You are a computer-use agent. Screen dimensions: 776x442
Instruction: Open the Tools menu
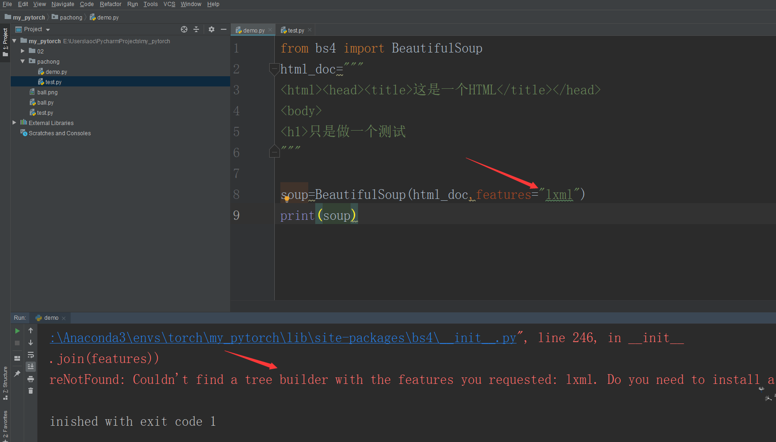tap(151, 4)
